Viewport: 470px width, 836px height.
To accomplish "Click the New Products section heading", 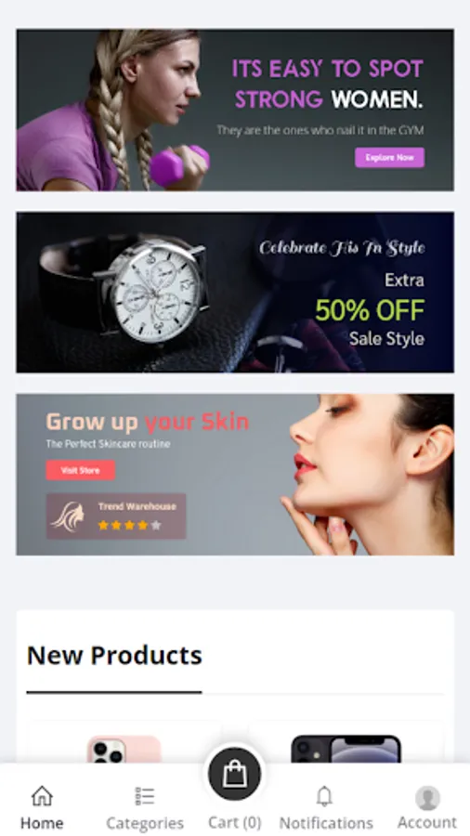I will [x=114, y=655].
